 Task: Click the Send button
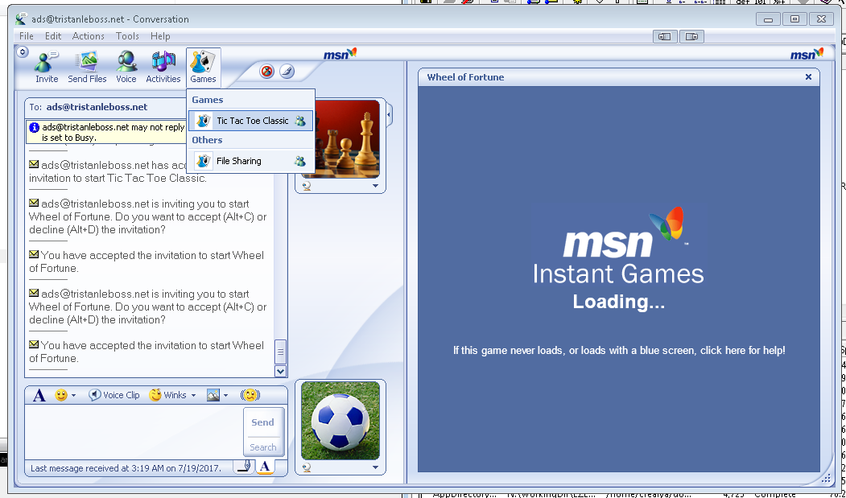click(262, 422)
